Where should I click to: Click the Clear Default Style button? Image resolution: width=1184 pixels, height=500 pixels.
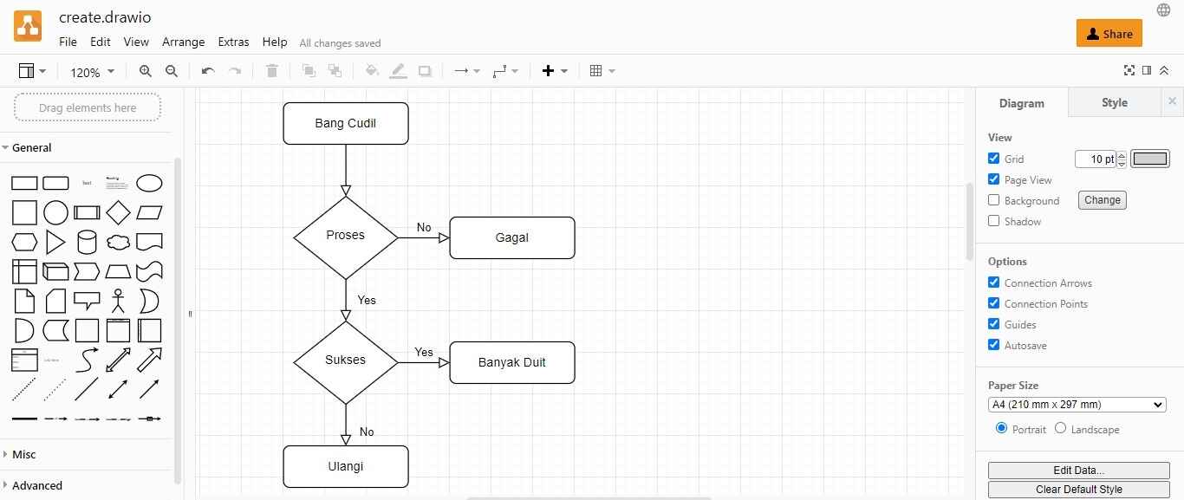click(1079, 490)
